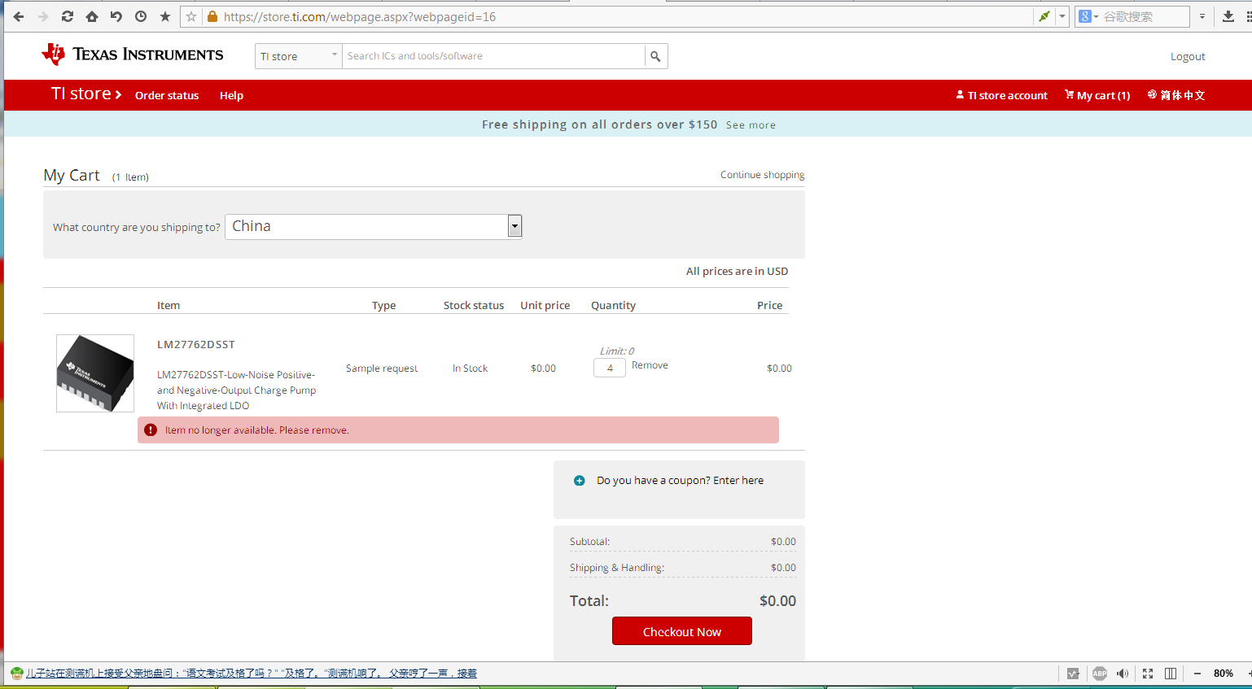Click the padlock security icon in address bar
Image resolution: width=1252 pixels, height=689 pixels.
point(212,16)
